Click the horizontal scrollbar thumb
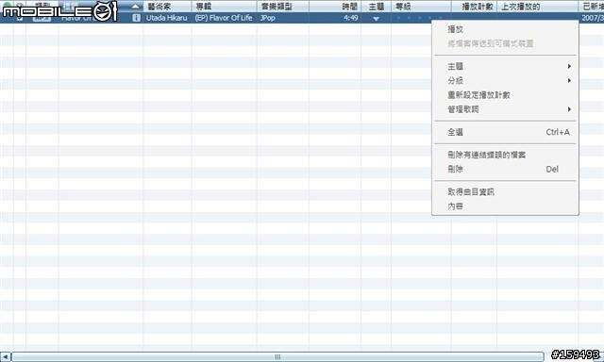This screenshot has height=362, width=604. click(x=277, y=356)
